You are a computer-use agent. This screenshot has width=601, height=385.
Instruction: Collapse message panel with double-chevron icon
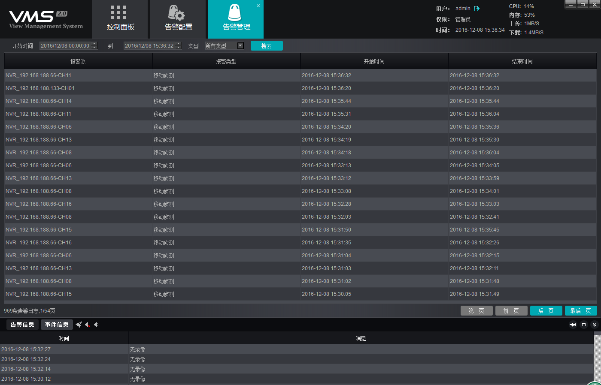coord(595,325)
